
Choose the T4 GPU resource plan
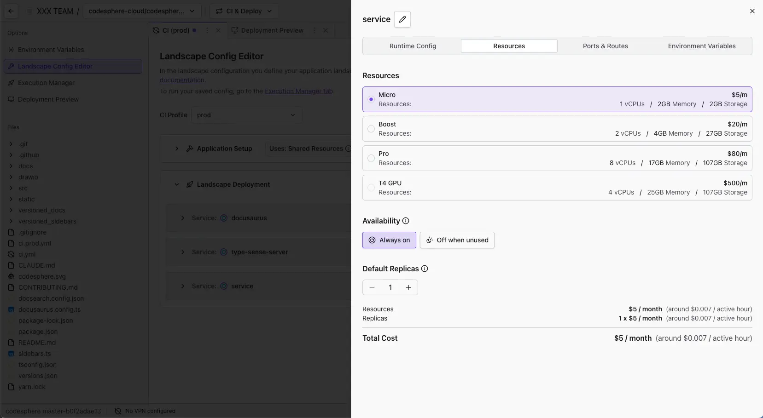click(x=371, y=188)
